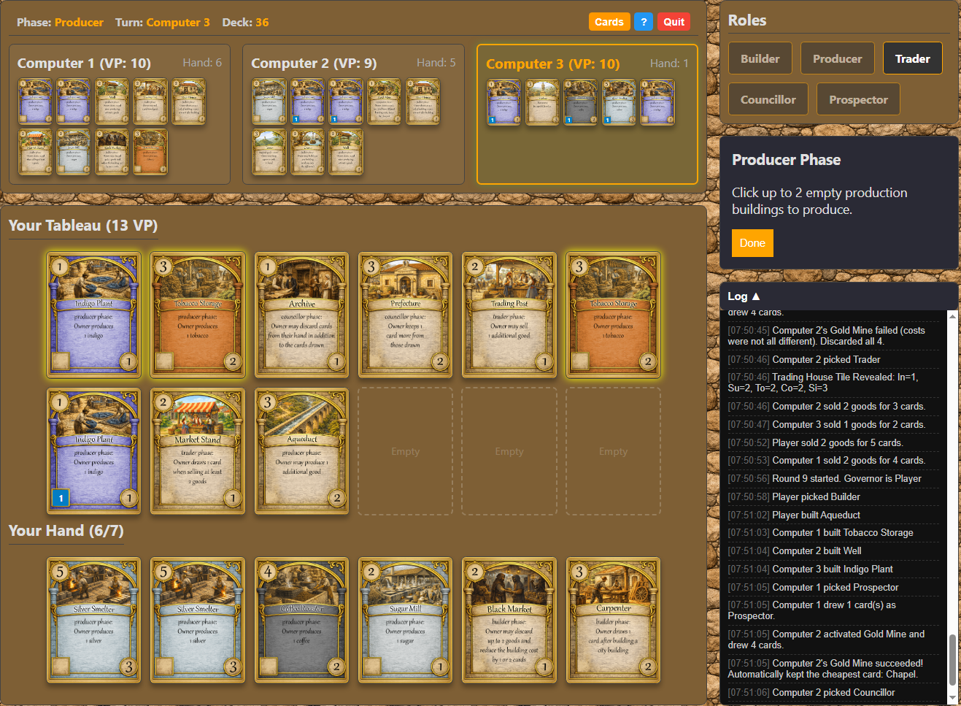Select the Prefecture building card
The width and height of the screenshot is (961, 706).
(405, 315)
